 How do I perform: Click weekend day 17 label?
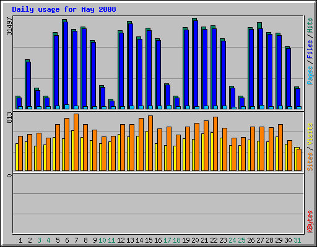pos(167,240)
